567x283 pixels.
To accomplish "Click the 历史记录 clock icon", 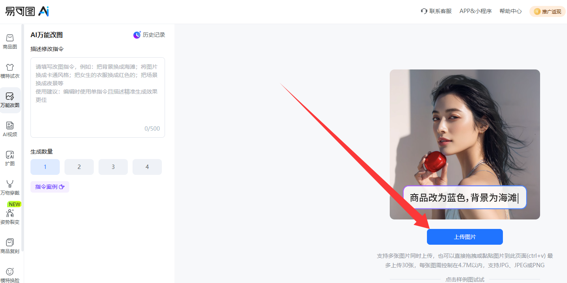I will 137,35.
